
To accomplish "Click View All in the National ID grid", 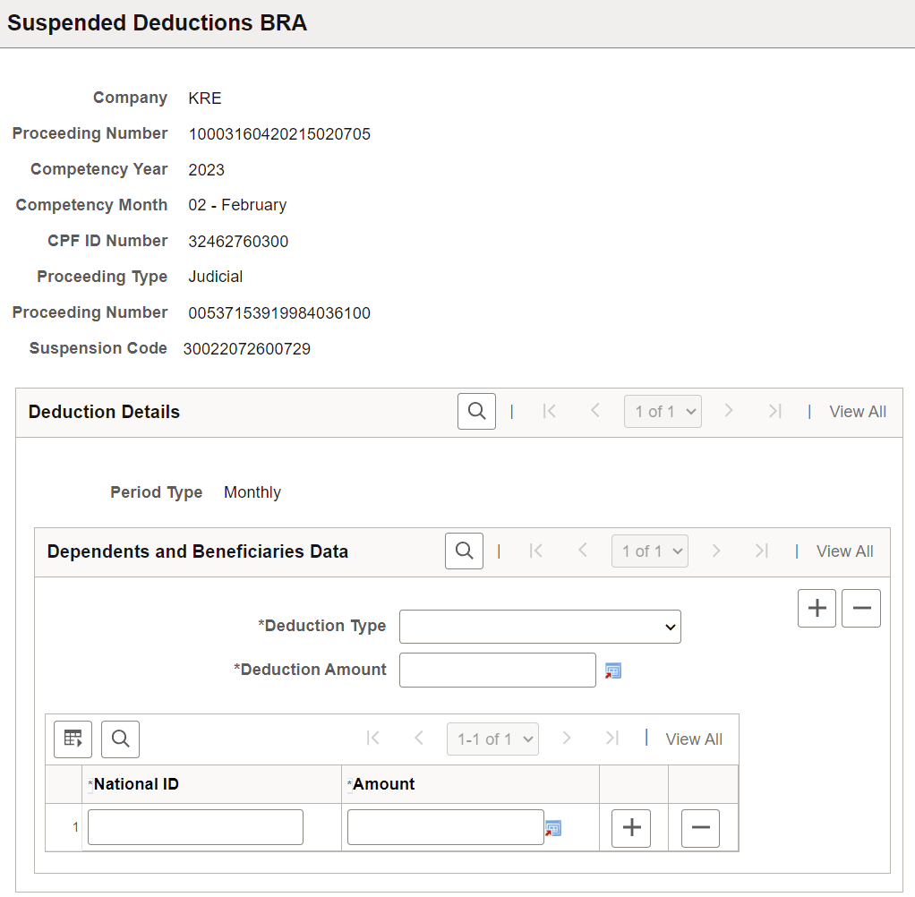I will [x=694, y=739].
